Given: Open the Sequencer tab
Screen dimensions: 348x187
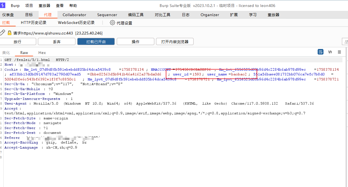Looking at the screenshot, I should (x=107, y=15).
